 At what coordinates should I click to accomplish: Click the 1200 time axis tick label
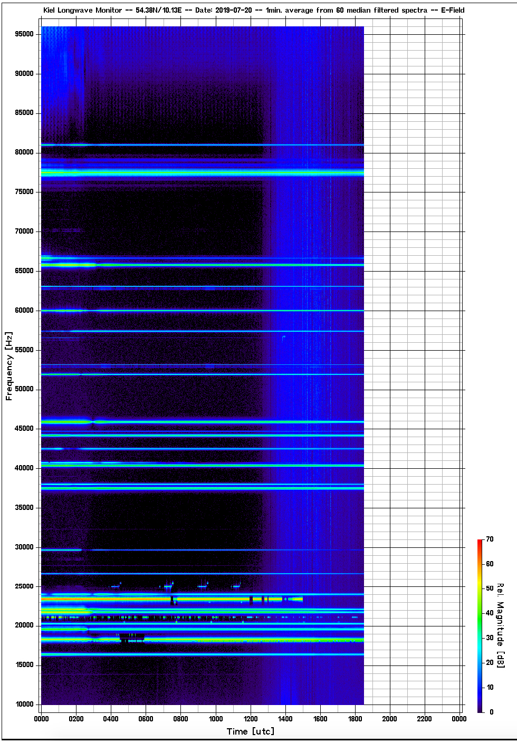click(x=251, y=718)
